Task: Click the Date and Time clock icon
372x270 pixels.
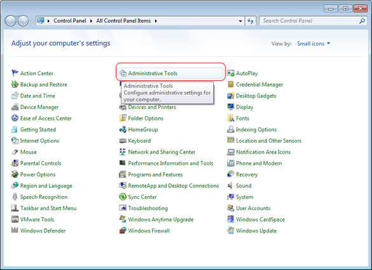Action: pos(15,96)
